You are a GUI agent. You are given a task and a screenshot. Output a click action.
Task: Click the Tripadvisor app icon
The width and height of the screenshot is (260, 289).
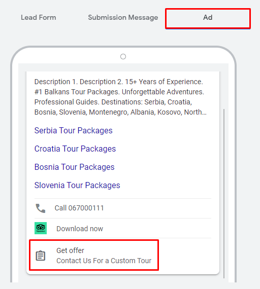tap(41, 228)
